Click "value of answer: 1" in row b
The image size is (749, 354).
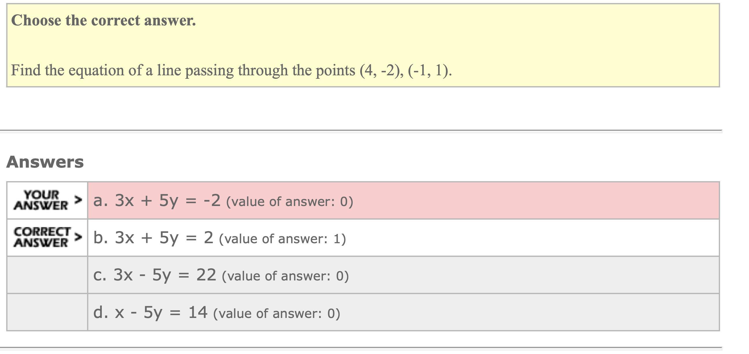[282, 239]
